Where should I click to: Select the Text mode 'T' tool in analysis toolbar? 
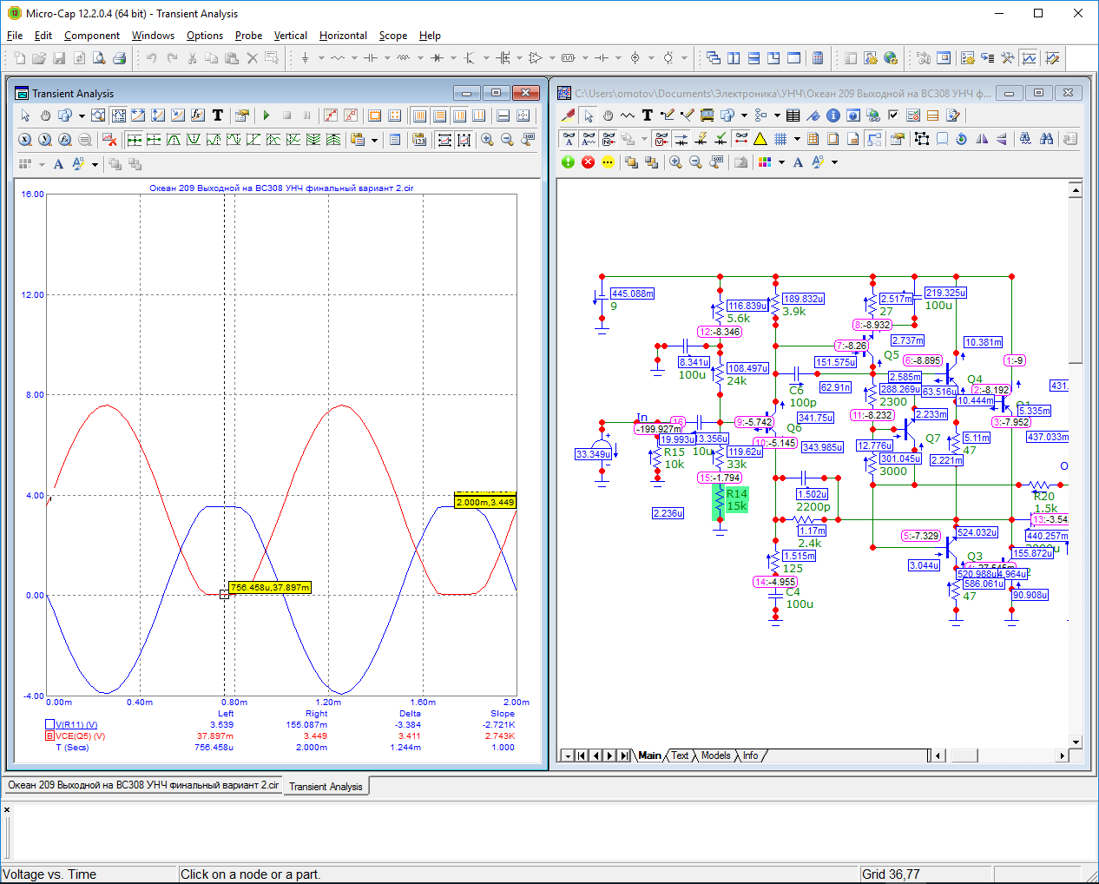point(217,115)
